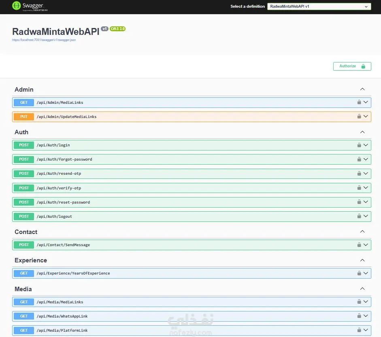Click the path text /api/Admin/UpdateMediaLinks
The width and height of the screenshot is (381, 337).
(66, 117)
